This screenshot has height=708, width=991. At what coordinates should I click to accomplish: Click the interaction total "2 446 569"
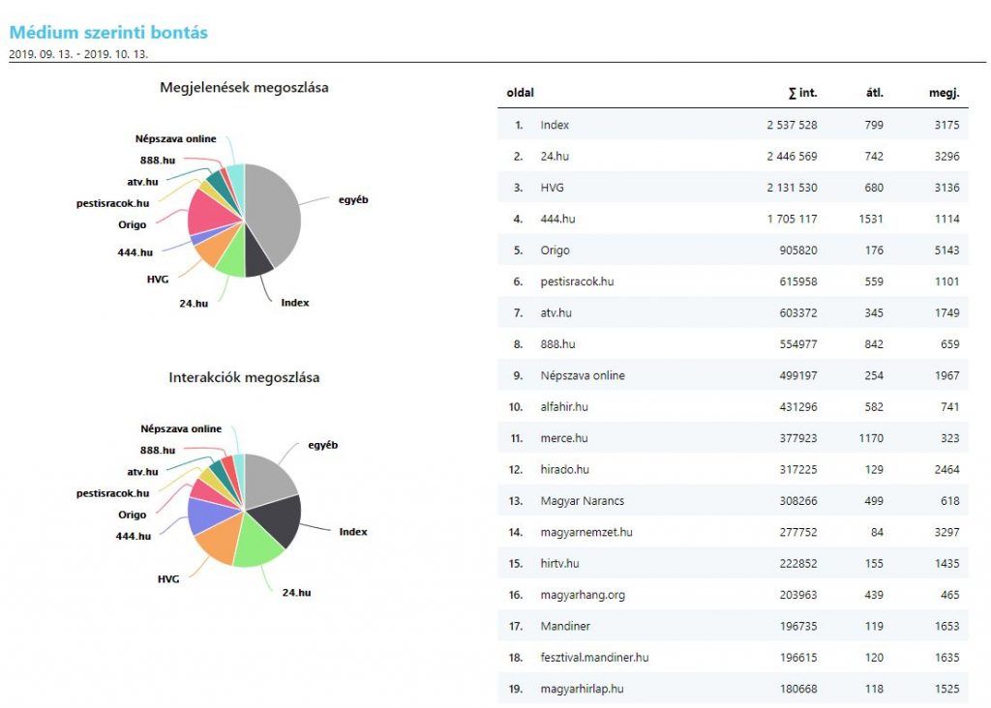[792, 156]
